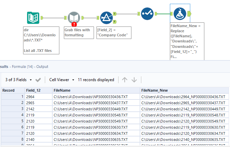Select the 'Grab files with formatting' annotation

[x=79, y=33]
